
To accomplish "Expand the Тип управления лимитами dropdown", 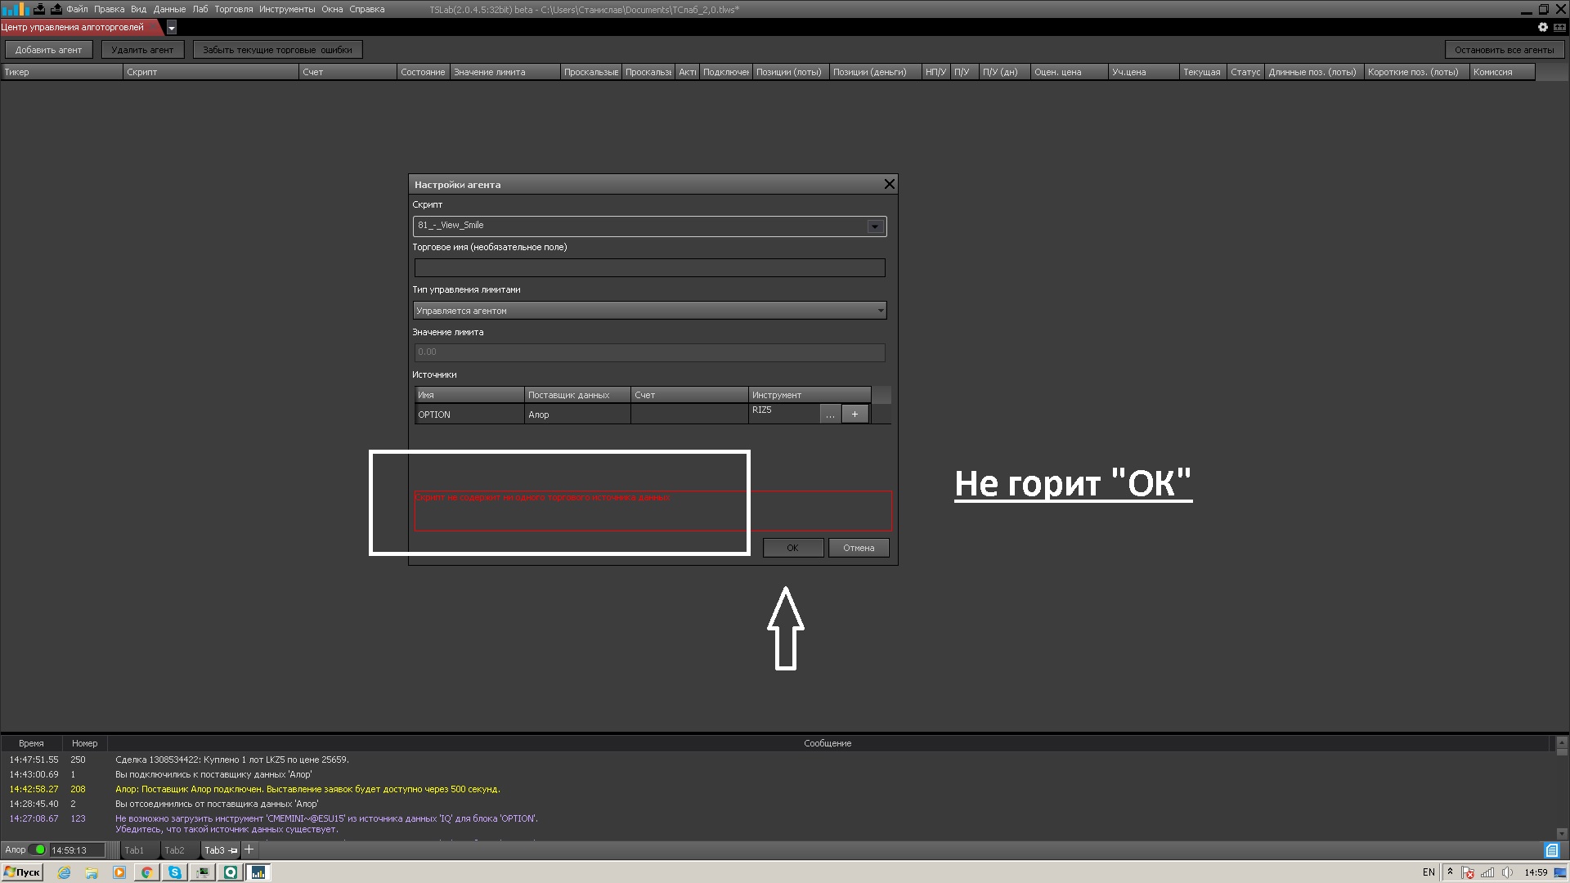I will [x=880, y=311].
